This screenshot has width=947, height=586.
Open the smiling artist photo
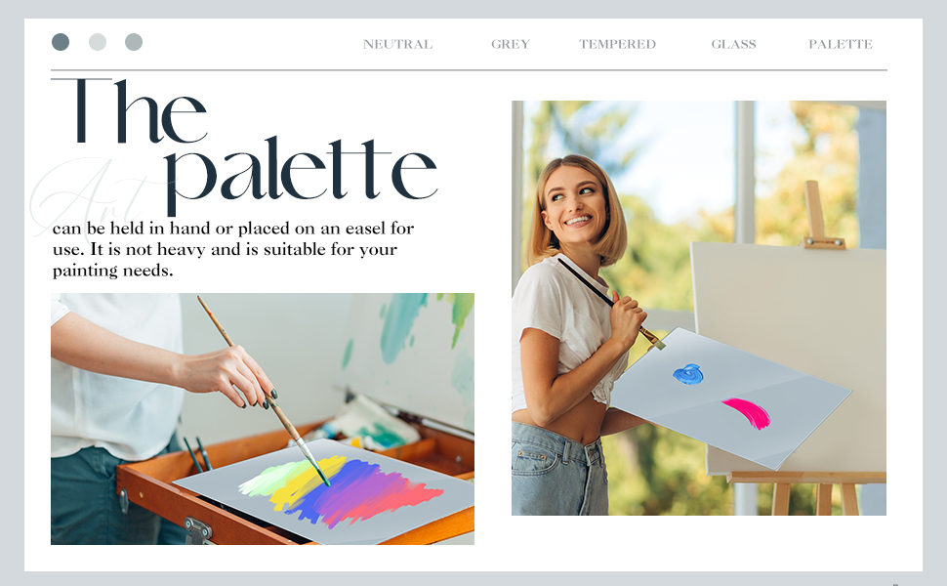coord(699,308)
